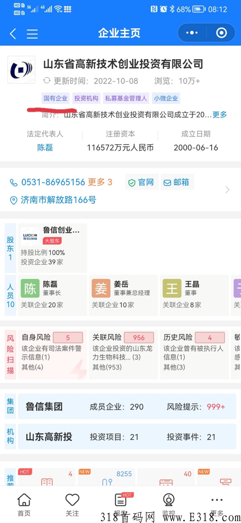Open the 邮箱 email button
The height and width of the screenshot is (523, 241).
[x=177, y=182]
